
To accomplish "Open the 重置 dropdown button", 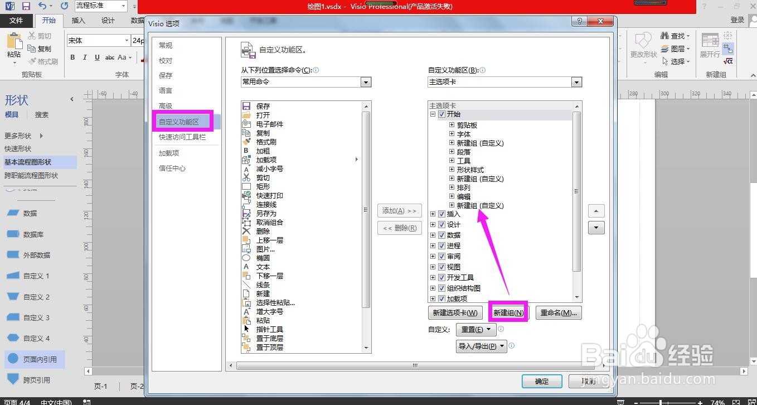I will (x=475, y=329).
